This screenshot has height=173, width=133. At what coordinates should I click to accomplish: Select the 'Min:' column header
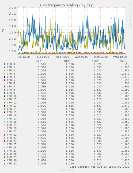point(67,61)
